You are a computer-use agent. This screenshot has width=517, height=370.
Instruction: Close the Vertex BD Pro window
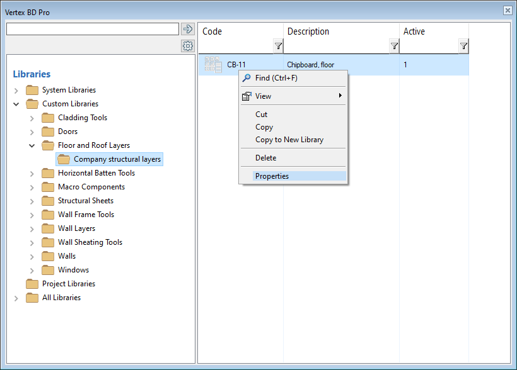point(507,11)
